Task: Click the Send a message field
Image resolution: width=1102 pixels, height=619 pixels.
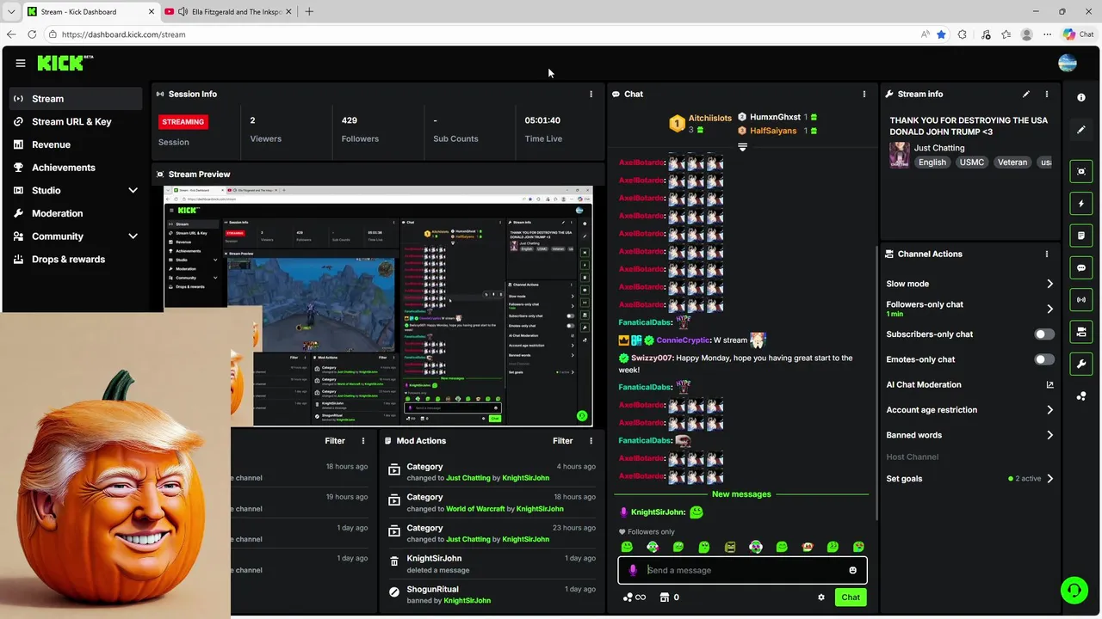Action: pos(742,570)
